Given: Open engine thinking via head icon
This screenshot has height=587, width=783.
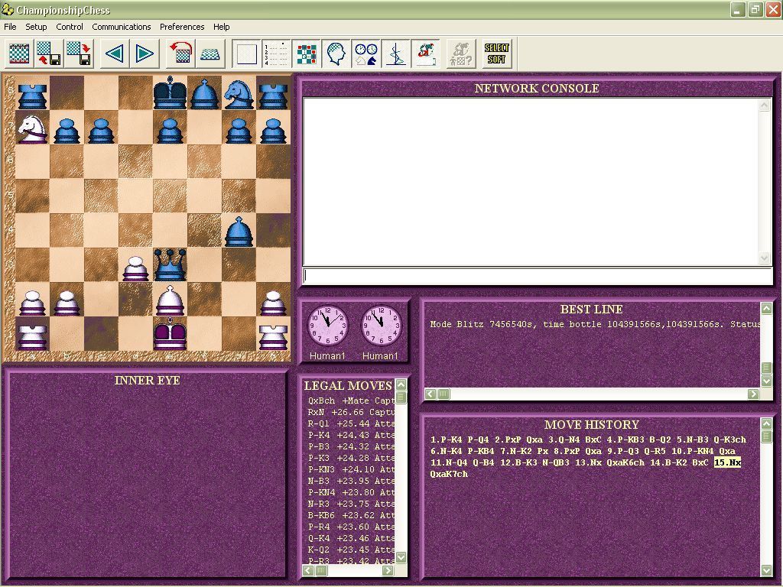Looking at the screenshot, I should pos(336,54).
